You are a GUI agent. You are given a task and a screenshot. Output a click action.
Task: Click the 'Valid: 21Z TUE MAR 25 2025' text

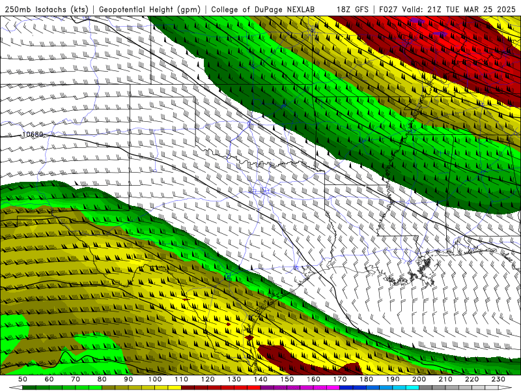coord(458,9)
